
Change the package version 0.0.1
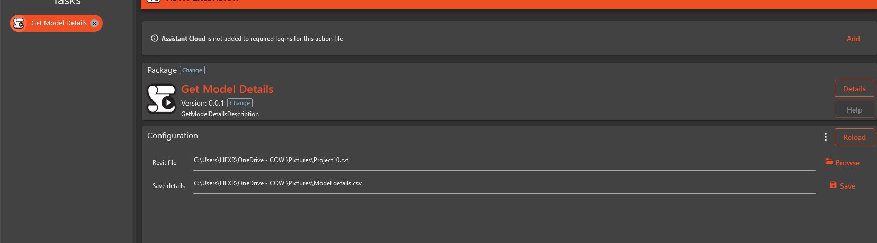240,103
